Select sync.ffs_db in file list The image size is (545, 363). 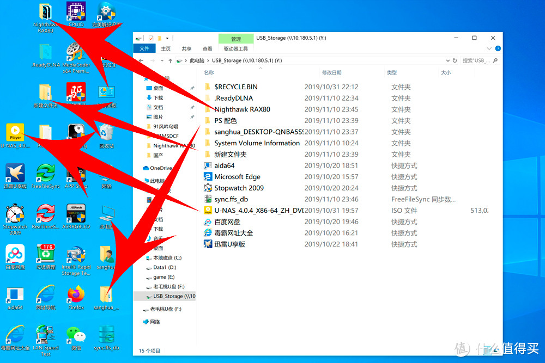click(231, 199)
